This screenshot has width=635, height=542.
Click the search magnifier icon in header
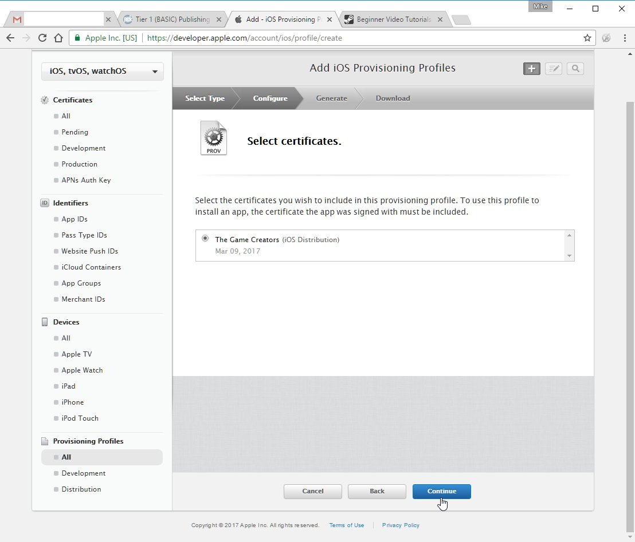[575, 69]
